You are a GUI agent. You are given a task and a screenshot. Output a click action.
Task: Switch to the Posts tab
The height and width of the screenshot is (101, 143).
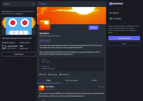click(48, 80)
